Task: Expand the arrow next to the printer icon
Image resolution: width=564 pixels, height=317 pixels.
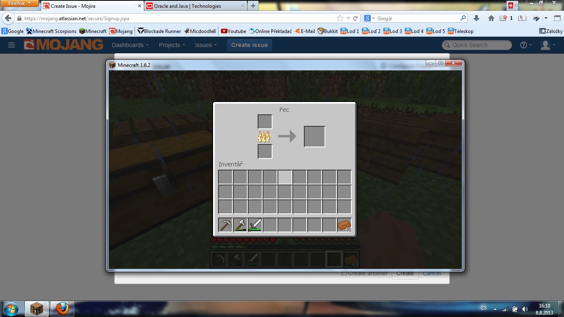Action: [546, 18]
